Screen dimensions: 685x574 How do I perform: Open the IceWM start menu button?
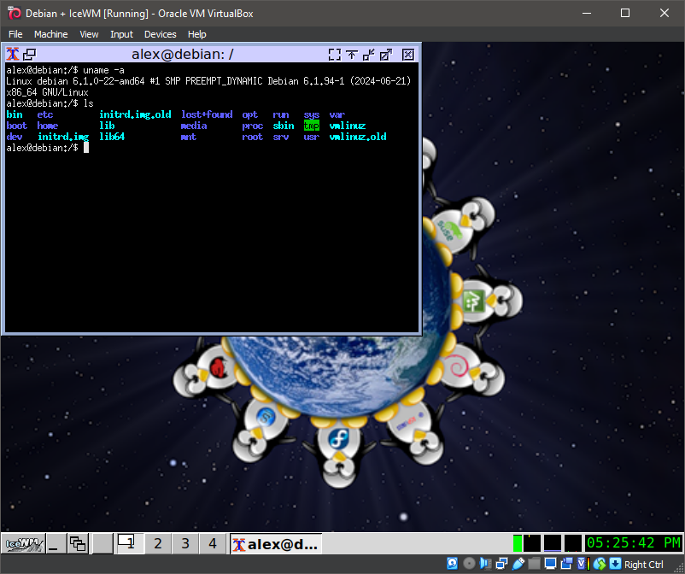tap(24, 542)
